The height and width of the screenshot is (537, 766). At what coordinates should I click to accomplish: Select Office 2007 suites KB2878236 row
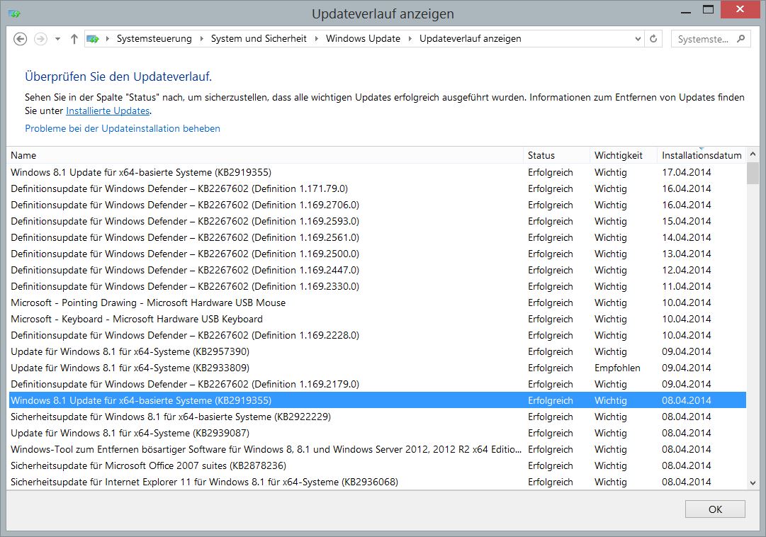(x=378, y=465)
